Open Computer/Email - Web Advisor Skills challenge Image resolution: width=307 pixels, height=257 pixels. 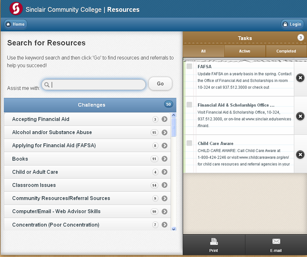coord(87,212)
